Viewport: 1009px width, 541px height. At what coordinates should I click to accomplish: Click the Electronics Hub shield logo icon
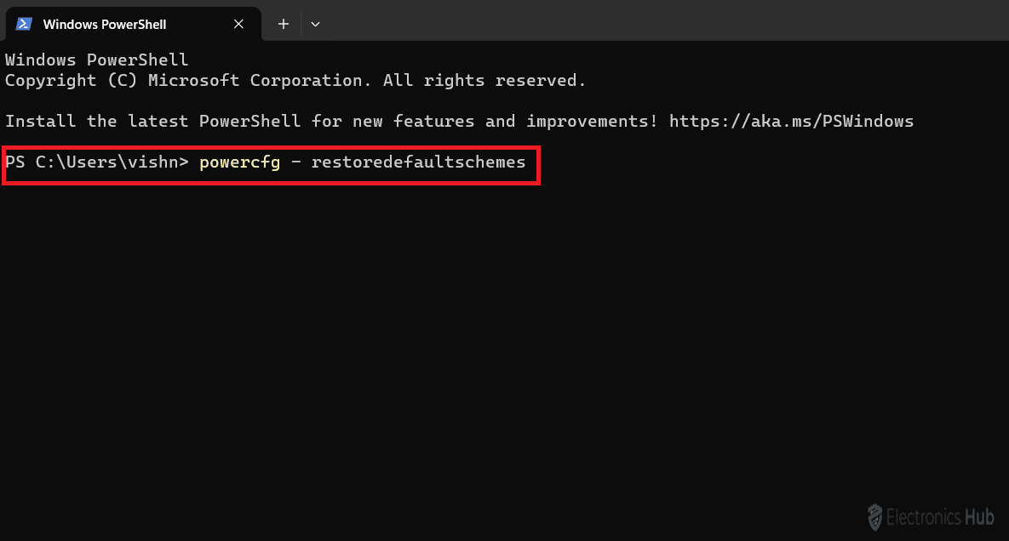874,516
